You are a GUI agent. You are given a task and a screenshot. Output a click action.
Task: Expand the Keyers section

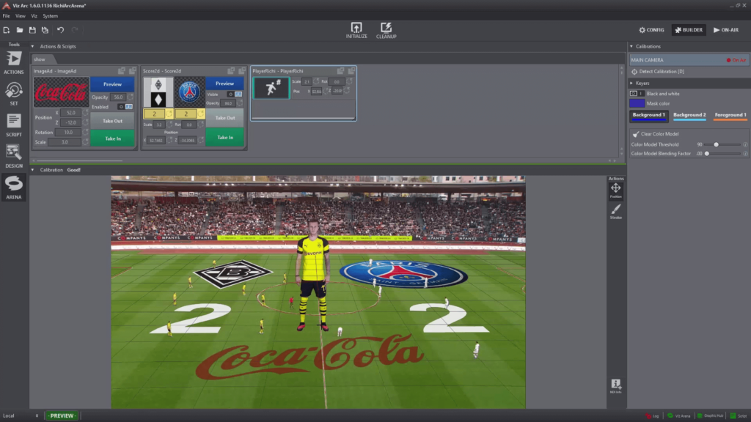[631, 84]
